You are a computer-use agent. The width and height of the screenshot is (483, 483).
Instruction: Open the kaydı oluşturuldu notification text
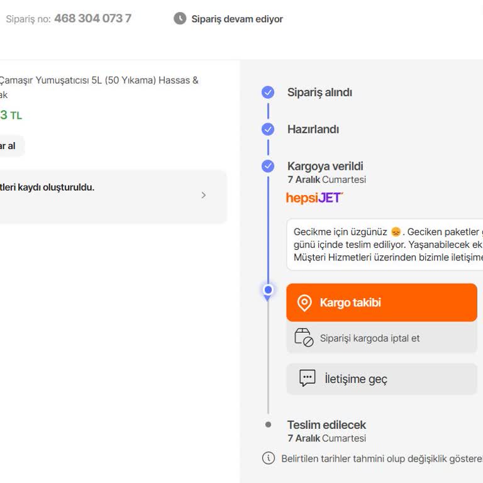[x=47, y=187]
